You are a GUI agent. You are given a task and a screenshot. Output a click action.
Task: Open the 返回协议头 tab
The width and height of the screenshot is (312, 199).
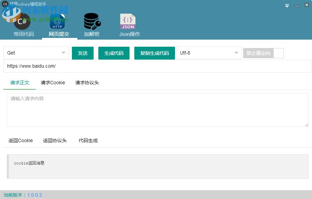(x=55, y=140)
